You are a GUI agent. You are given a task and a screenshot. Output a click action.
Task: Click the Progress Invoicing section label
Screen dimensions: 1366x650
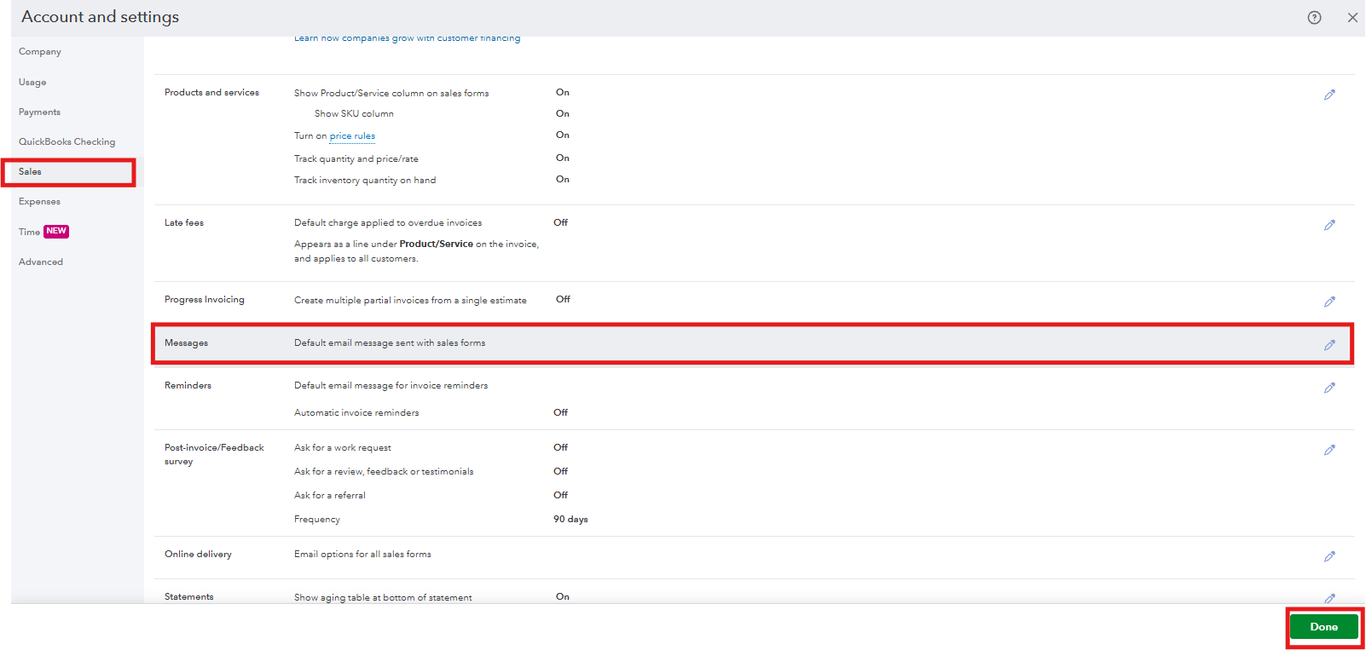pos(205,299)
